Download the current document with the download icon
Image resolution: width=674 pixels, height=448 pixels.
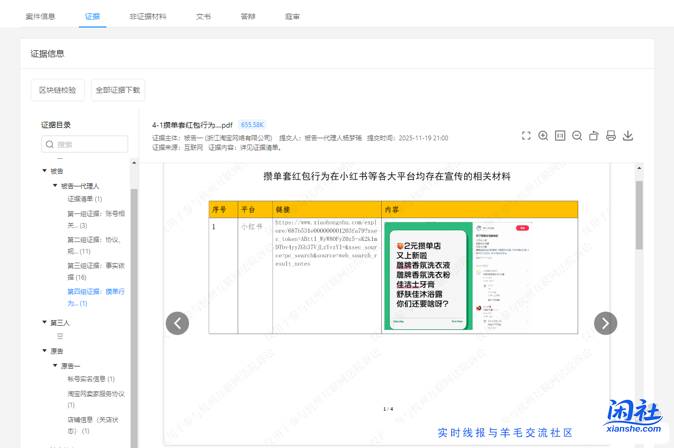click(x=627, y=136)
